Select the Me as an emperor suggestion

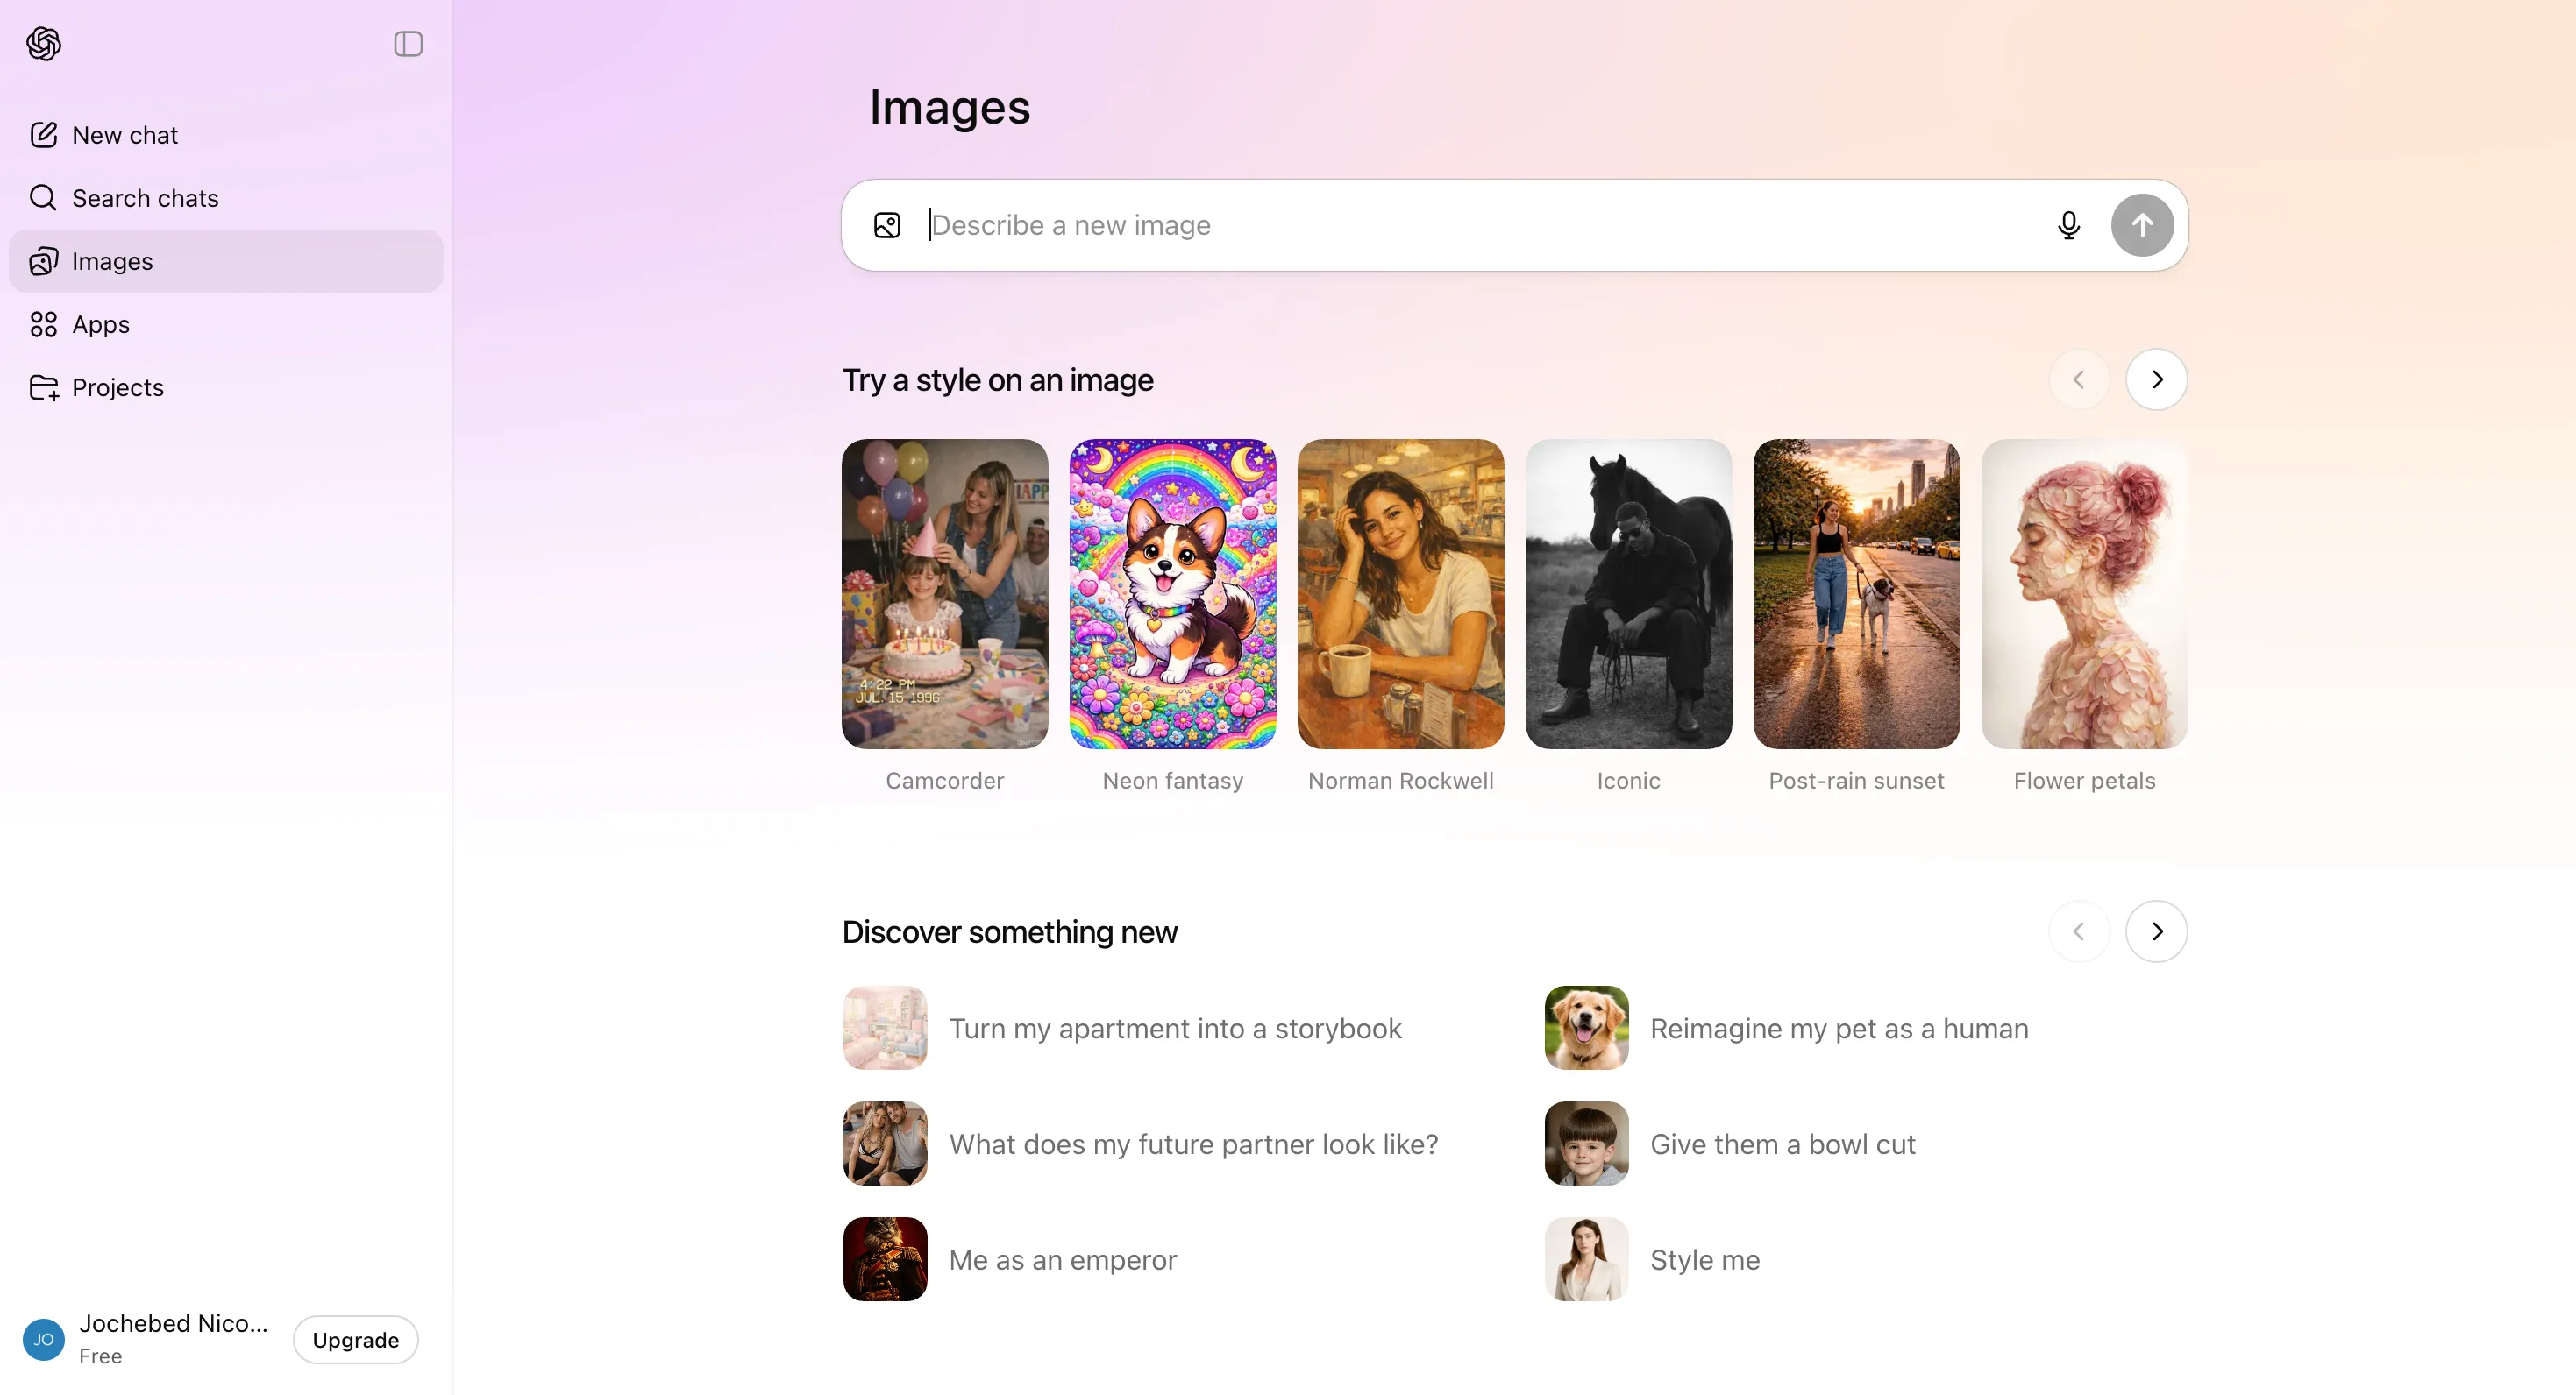[x=1062, y=1259]
